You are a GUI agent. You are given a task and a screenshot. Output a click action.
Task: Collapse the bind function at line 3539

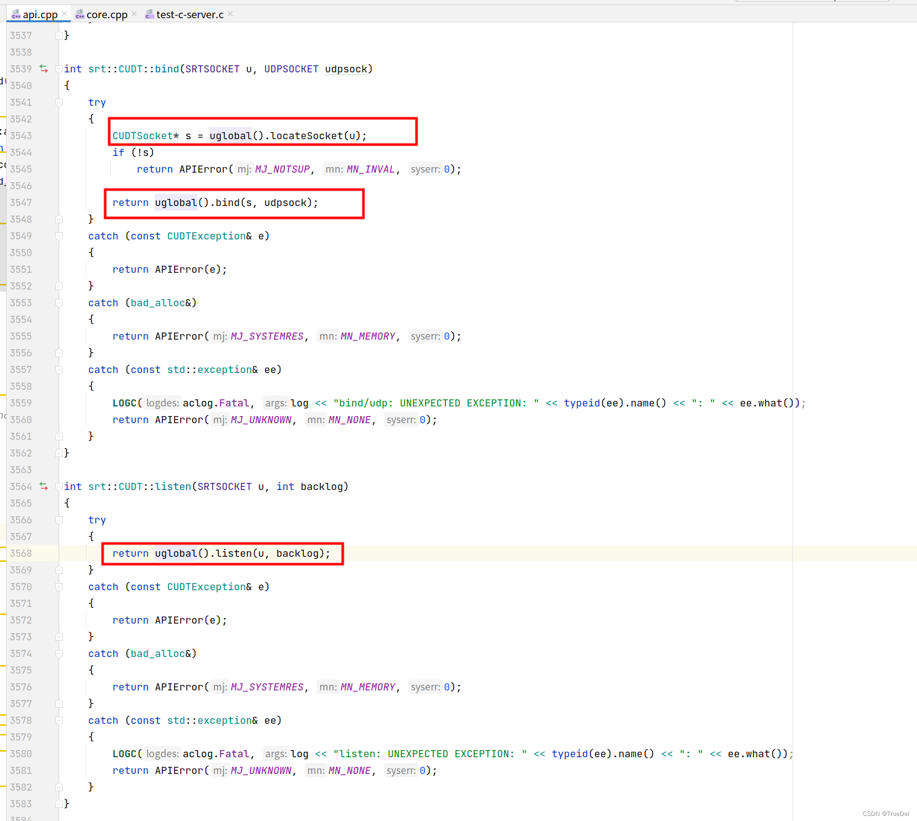coord(59,69)
